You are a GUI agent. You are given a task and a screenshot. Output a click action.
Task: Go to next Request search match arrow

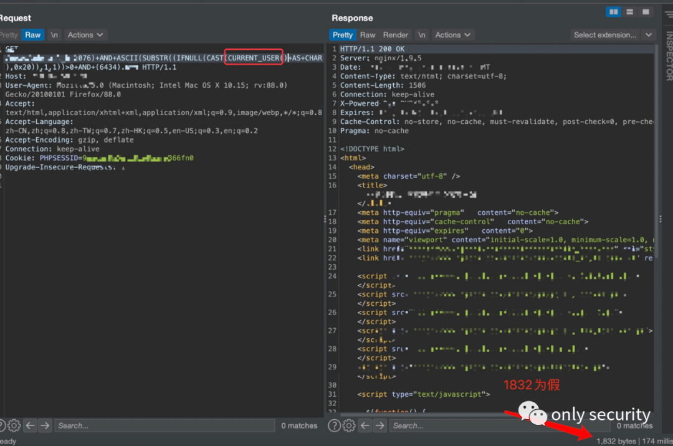pyautogui.click(x=45, y=425)
